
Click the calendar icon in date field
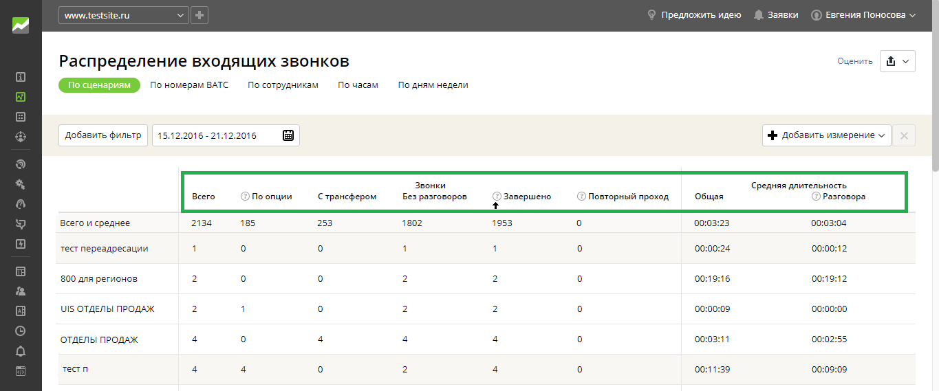tap(288, 135)
